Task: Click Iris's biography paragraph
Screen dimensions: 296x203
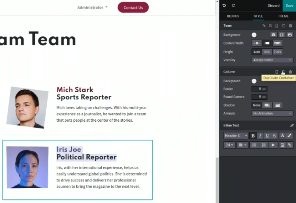Action: pos(102,177)
